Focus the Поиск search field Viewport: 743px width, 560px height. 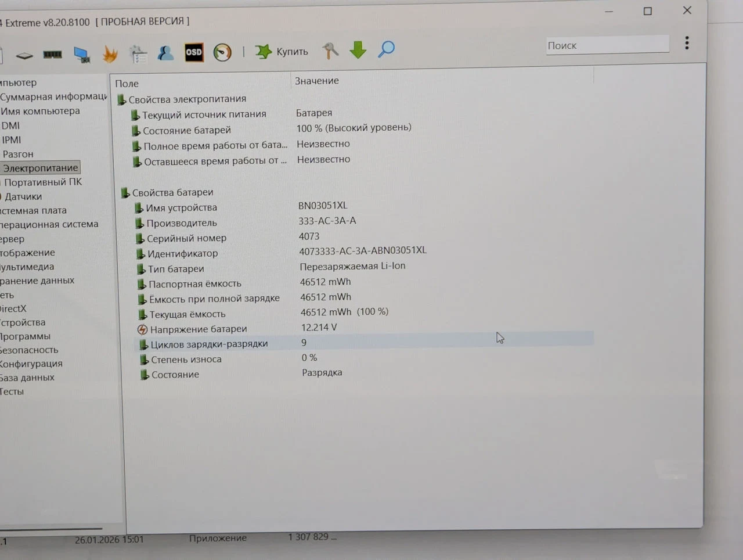coord(608,45)
